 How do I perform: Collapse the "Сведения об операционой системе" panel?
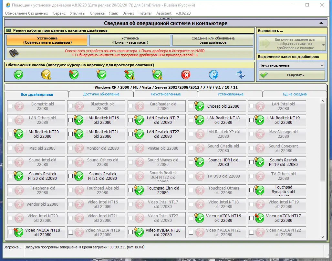coord(321,23)
